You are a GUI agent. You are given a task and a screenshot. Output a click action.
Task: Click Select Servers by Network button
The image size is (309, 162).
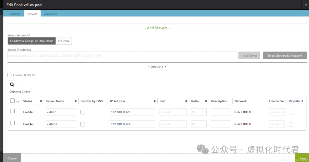pyautogui.click(x=285, y=56)
